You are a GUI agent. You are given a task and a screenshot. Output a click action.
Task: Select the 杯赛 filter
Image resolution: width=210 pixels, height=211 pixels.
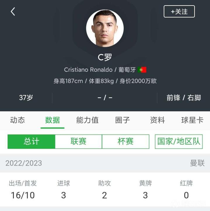pos(125,142)
